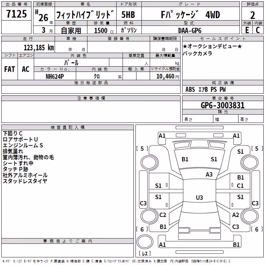This screenshot has width=265, height=265.
Task: Click the lot number 7125
Action: pos(17,14)
